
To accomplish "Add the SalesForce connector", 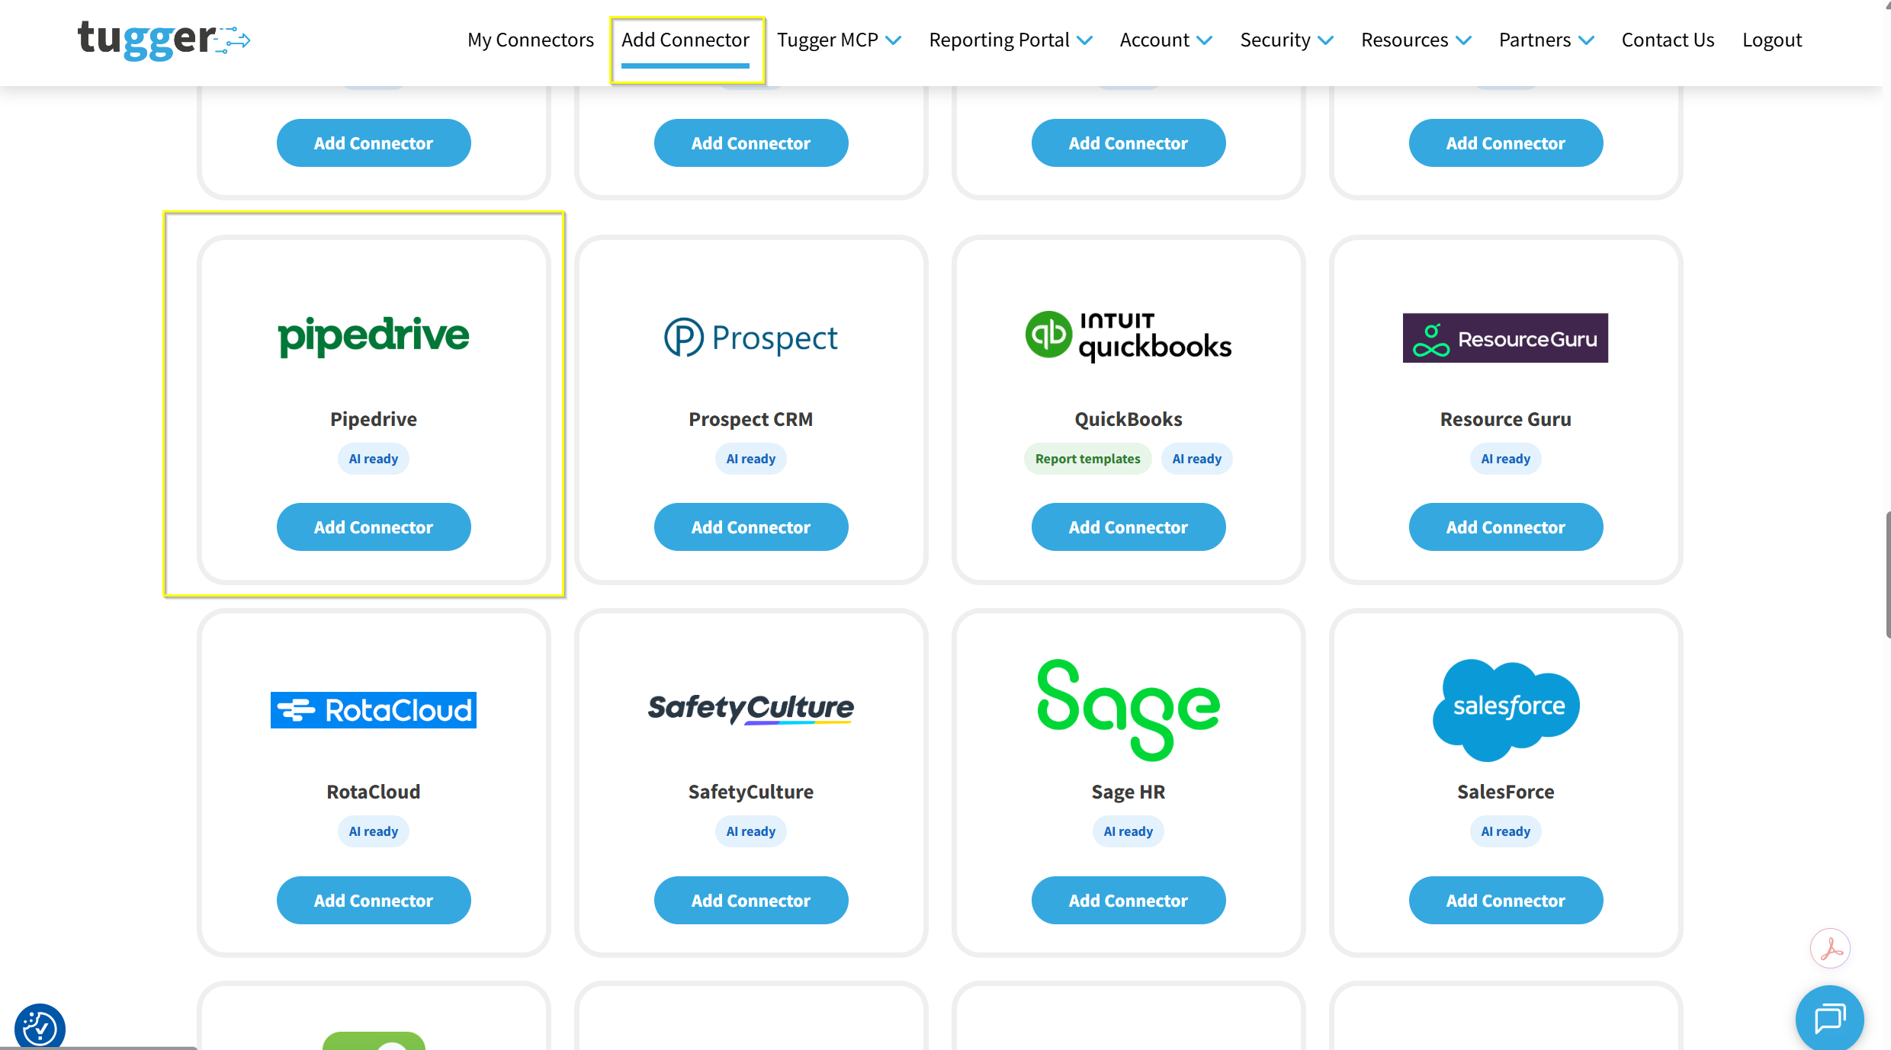I will (1506, 900).
